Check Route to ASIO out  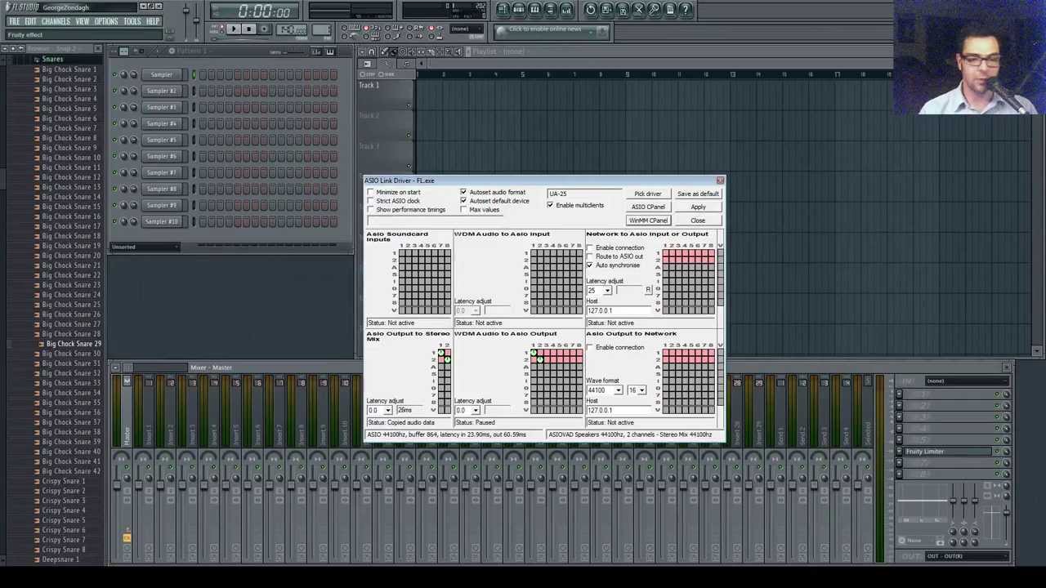click(x=590, y=256)
